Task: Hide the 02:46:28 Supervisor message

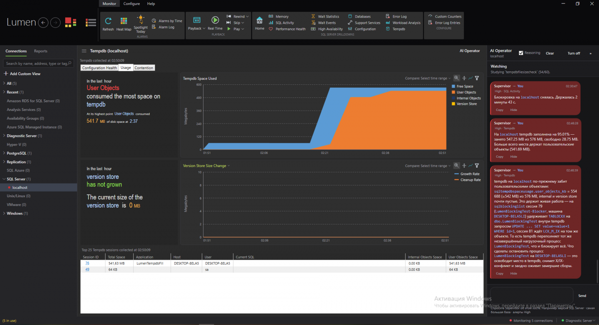Action: 513,157
